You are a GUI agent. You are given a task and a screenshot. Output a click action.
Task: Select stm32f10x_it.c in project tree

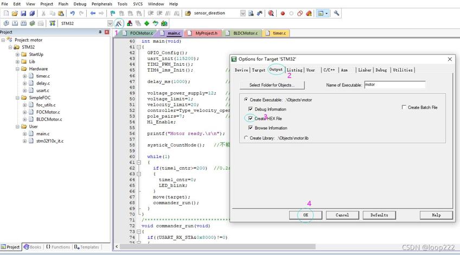click(49, 141)
